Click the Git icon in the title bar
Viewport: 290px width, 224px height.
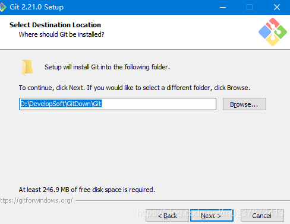click(3, 7)
